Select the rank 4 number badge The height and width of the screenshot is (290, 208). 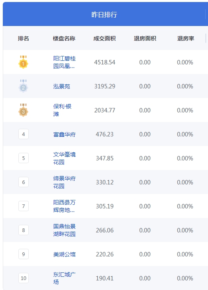point(24,134)
